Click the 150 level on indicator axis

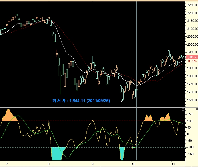190,114
